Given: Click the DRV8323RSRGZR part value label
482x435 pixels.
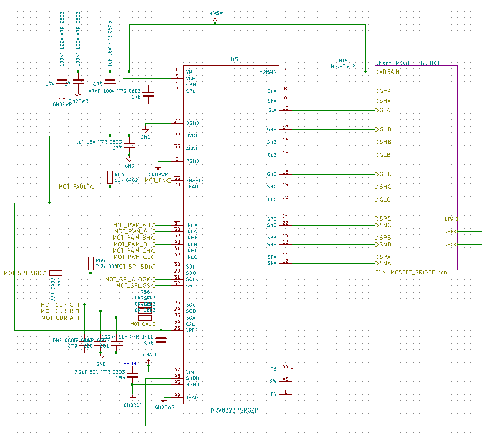Looking at the screenshot, I should tap(234, 410).
